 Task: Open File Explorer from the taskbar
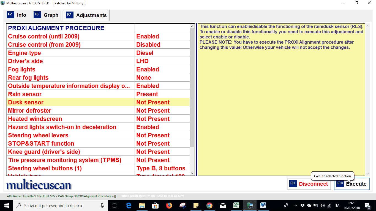click(142, 206)
